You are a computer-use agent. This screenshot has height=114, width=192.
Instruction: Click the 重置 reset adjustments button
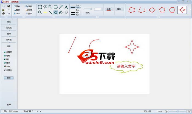coord(9,46)
